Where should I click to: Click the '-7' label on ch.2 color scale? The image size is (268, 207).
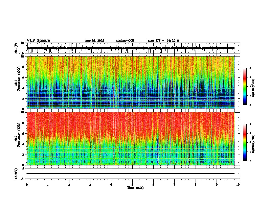point(250,161)
